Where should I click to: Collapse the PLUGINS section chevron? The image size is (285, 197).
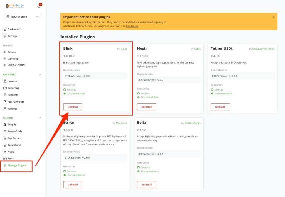(40, 118)
